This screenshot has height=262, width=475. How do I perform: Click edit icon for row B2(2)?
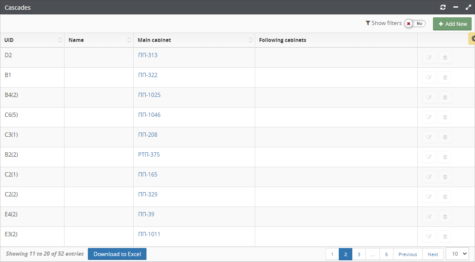click(x=429, y=157)
